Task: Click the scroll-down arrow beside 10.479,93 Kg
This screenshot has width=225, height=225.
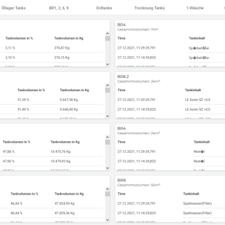Action: click(107, 168)
